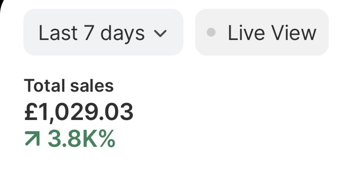Click the green upward trend arrow icon

[x=33, y=139]
